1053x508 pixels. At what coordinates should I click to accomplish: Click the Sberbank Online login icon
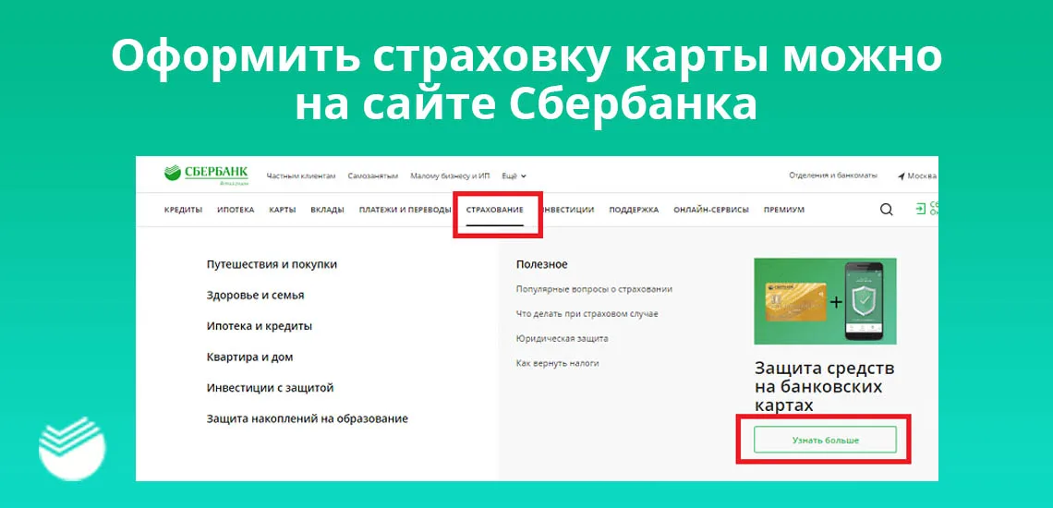[920, 210]
